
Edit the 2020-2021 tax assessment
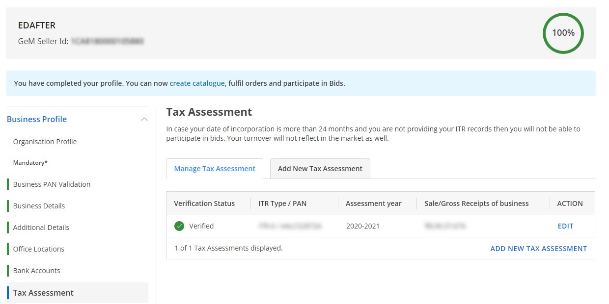pos(565,226)
